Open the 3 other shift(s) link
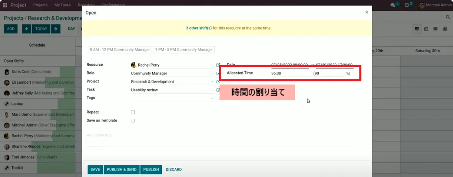The width and height of the screenshot is (453, 177). pos(199,28)
